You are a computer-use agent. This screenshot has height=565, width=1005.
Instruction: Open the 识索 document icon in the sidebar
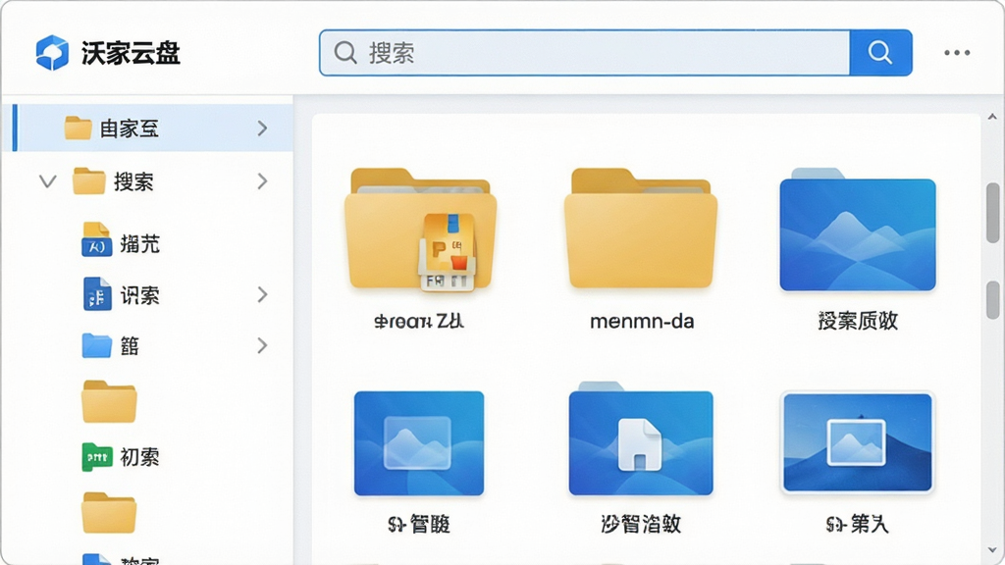point(97,294)
